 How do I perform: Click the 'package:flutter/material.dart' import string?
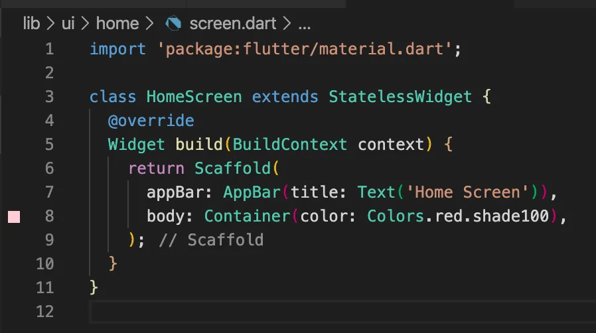coord(301,49)
